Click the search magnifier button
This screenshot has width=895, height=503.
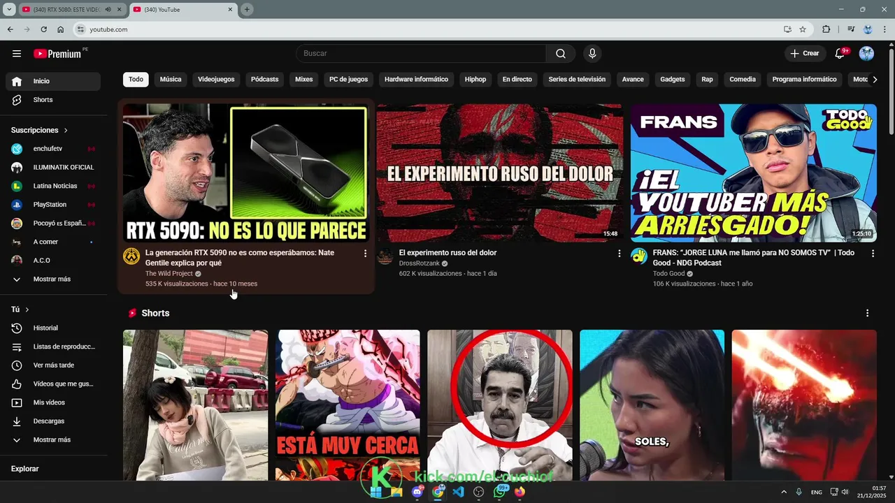pos(561,53)
